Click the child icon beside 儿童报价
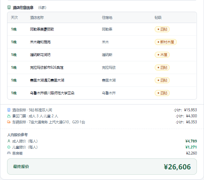 9,147
